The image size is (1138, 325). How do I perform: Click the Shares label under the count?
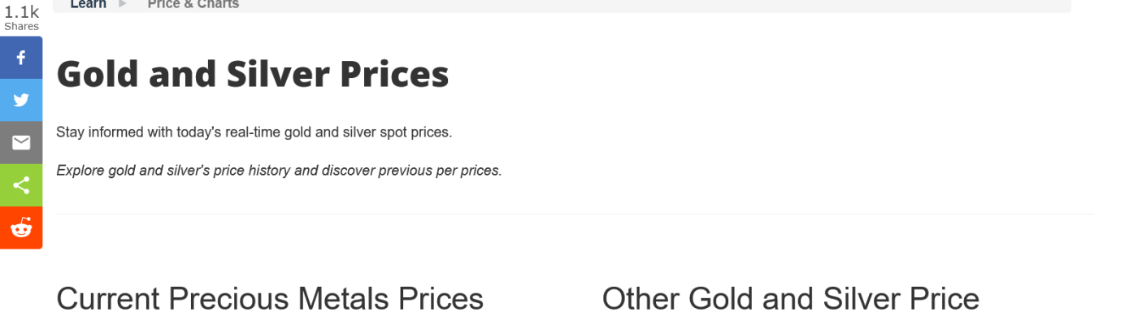pos(21,27)
